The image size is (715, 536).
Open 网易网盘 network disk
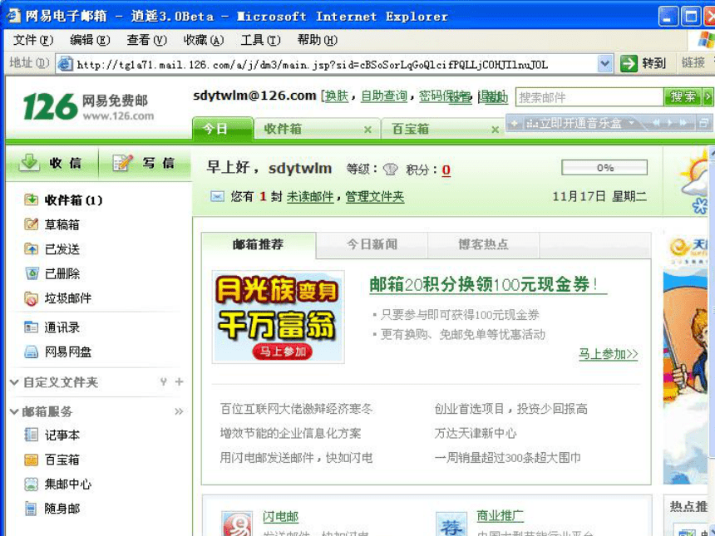coord(58,352)
